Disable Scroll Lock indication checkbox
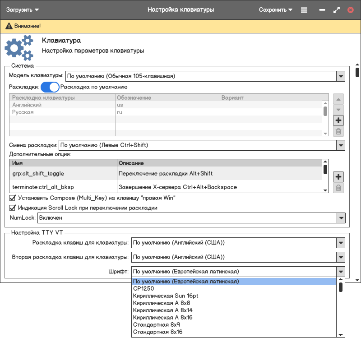Screen dimensions: 361x338 [13, 208]
